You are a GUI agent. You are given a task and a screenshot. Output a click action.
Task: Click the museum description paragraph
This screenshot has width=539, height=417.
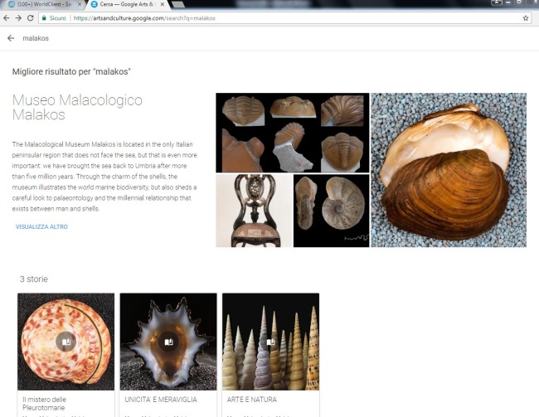click(x=104, y=177)
